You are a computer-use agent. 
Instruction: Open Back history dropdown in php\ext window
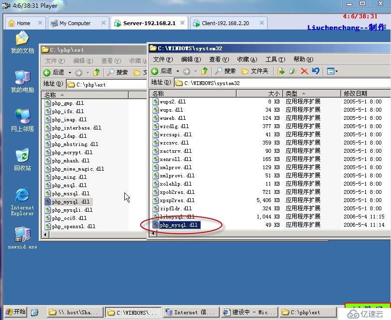pyautogui.click(x=70, y=73)
